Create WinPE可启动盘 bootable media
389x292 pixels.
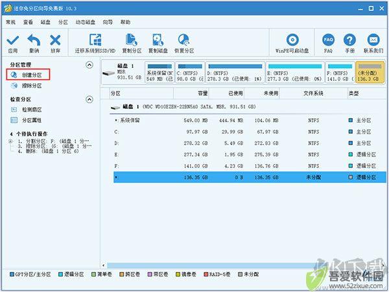(x=292, y=43)
